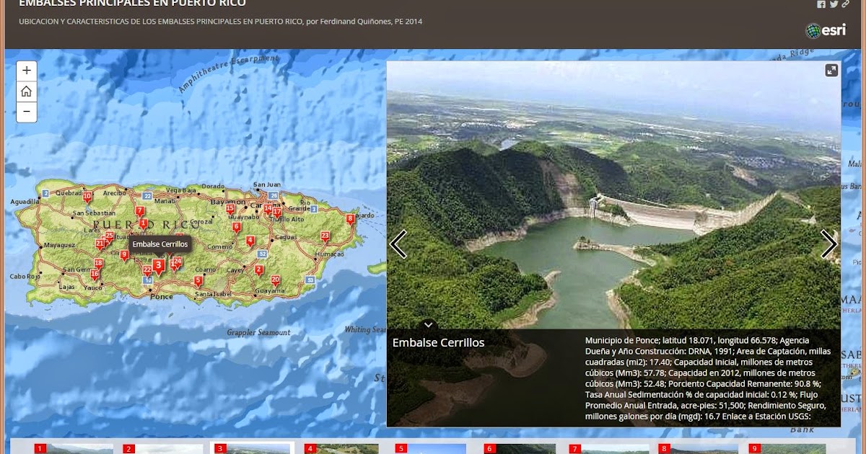This screenshot has height=454, width=866.
Task: Share the map on Twitter
Action: pos(835,4)
